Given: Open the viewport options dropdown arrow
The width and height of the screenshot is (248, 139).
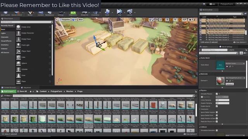Looking at the screenshot, I should pos(57,20).
